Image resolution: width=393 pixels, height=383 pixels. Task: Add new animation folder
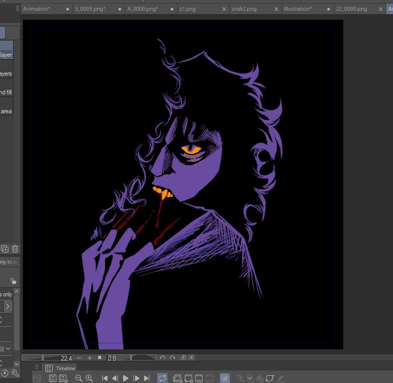(x=177, y=378)
